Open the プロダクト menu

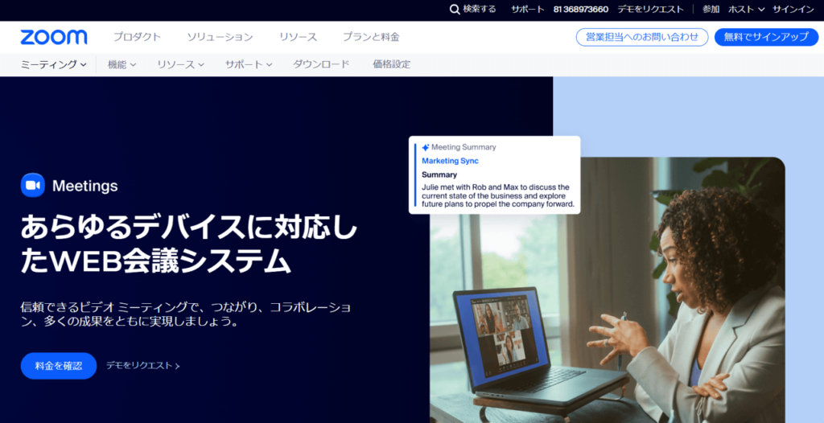pos(137,37)
